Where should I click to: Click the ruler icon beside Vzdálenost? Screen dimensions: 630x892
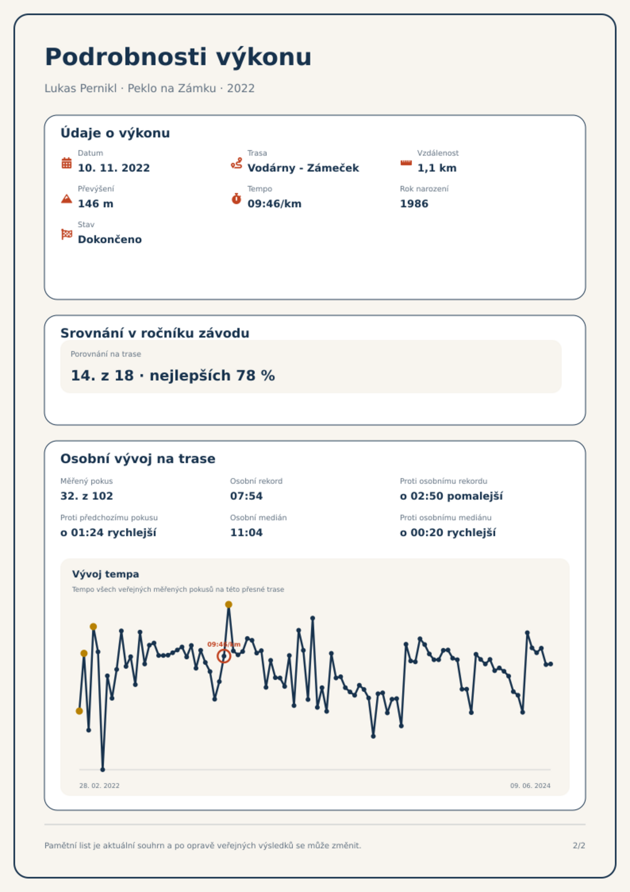406,163
